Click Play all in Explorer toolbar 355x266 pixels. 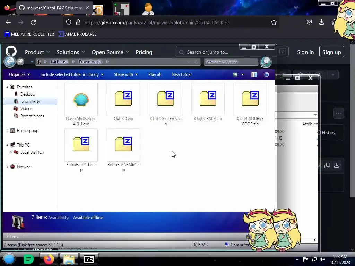(x=155, y=74)
